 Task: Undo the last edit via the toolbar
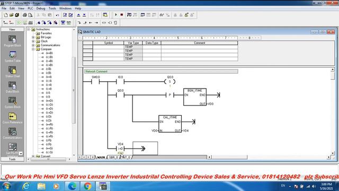(x=57, y=15)
